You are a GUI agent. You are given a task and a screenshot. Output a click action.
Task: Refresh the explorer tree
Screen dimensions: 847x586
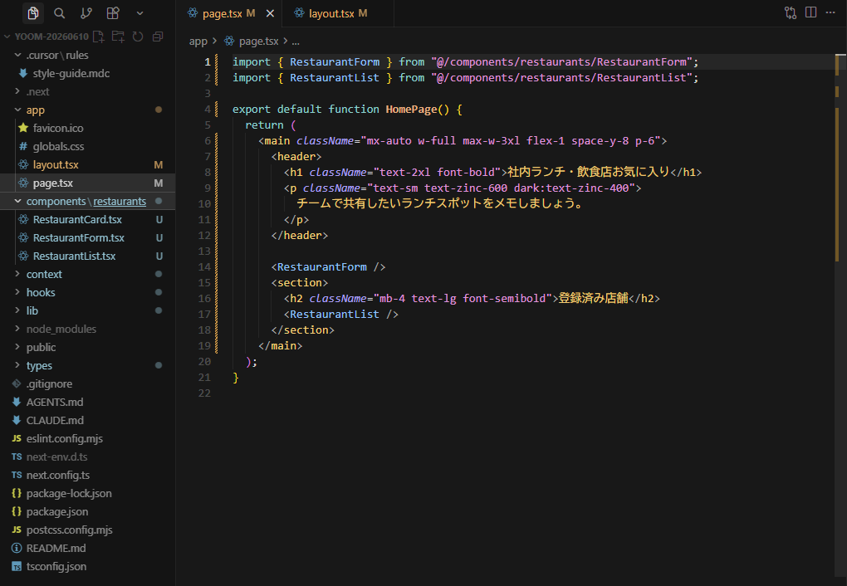click(x=138, y=37)
